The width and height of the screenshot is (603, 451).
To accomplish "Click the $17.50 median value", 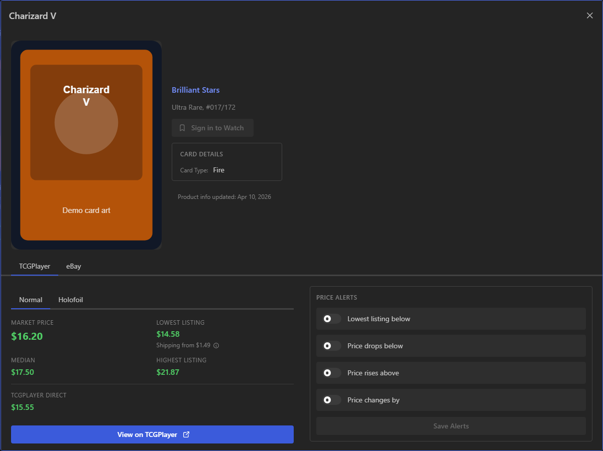I will (x=23, y=372).
